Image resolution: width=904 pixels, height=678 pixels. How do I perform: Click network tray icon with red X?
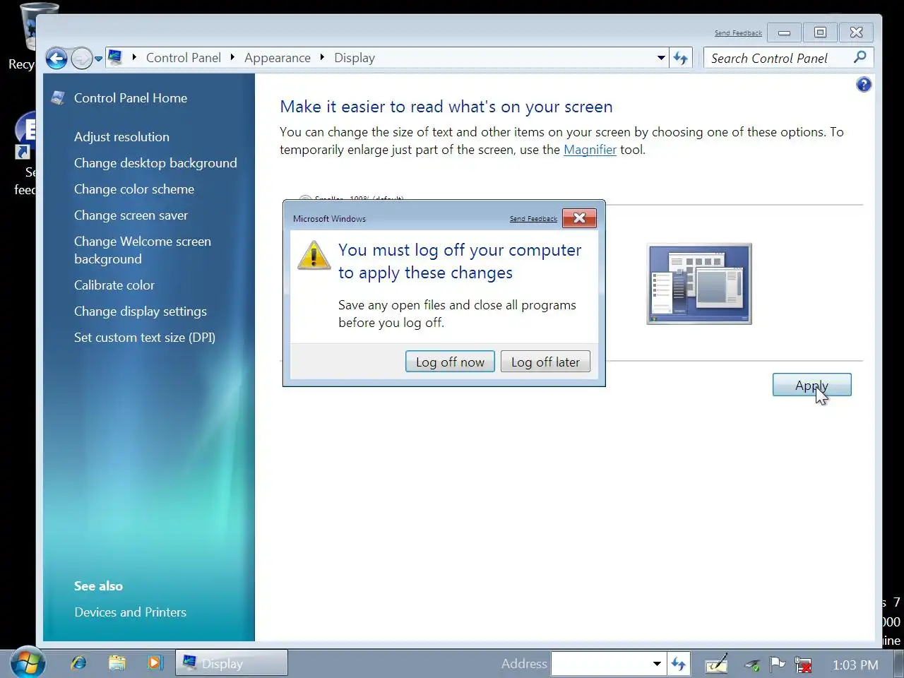click(802, 665)
